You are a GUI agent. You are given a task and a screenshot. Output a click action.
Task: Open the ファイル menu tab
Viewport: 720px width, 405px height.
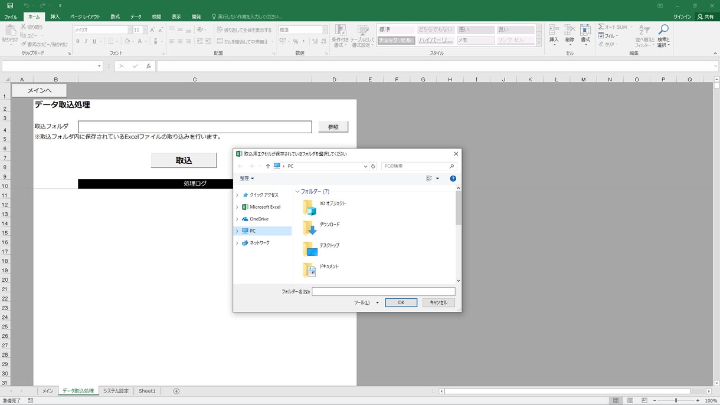11,17
